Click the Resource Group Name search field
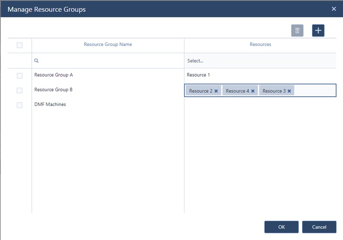 tap(108, 61)
